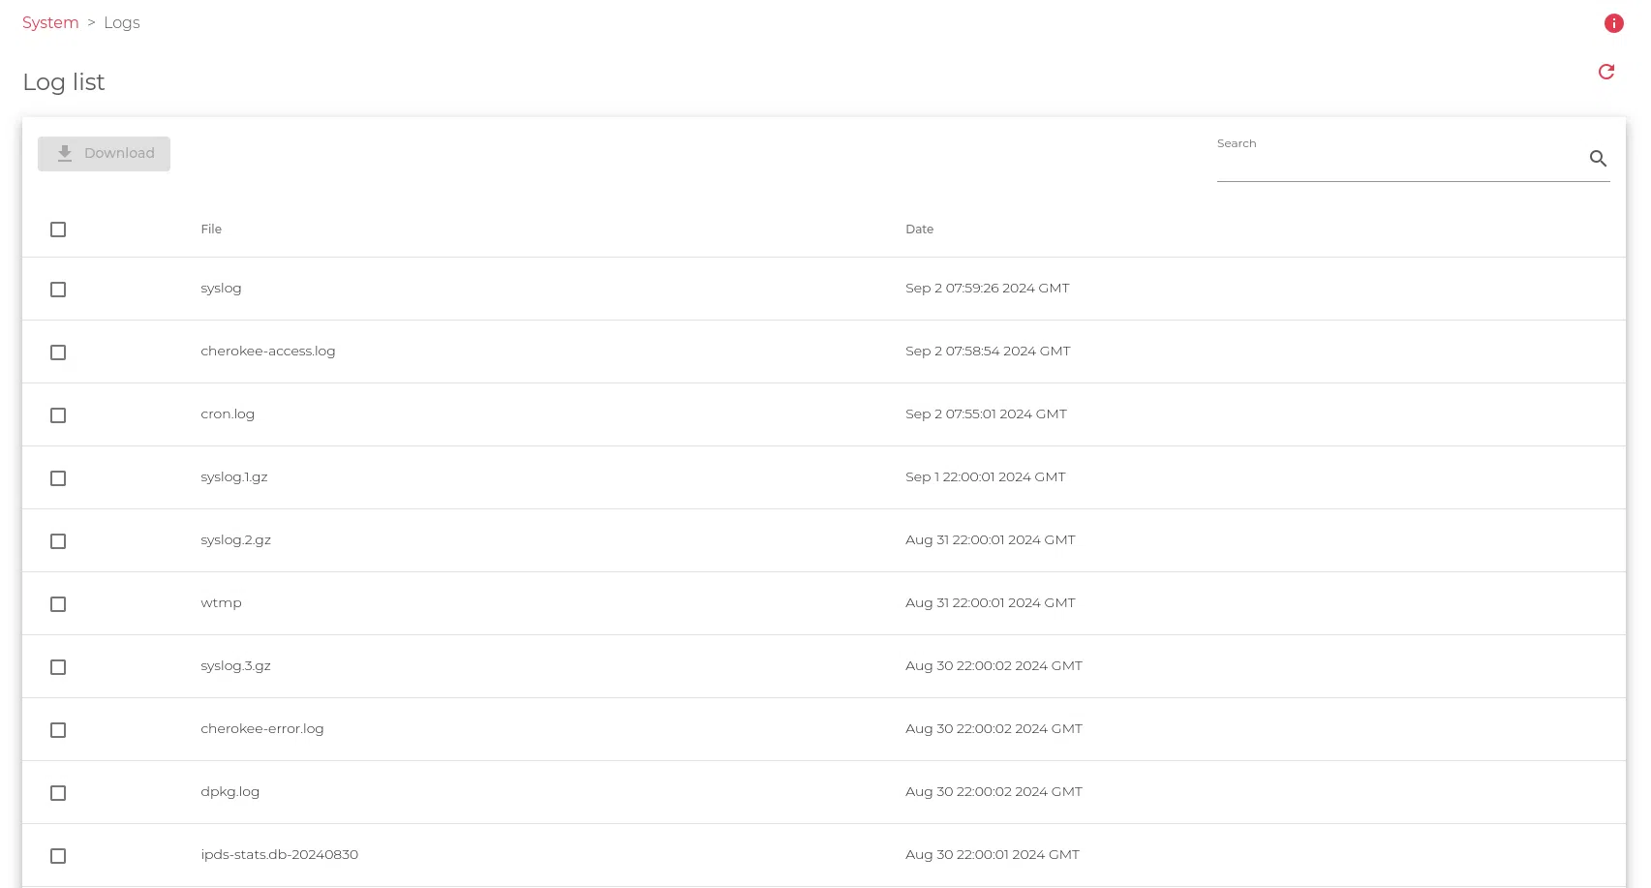Click the Logs breadcrumb item
This screenshot has height=888, width=1651.
[x=122, y=22]
